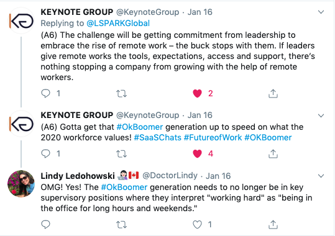Viewport: 335px width, 236px height.
Task: Open the #SaaSChats hashtag
Action: 157,137
